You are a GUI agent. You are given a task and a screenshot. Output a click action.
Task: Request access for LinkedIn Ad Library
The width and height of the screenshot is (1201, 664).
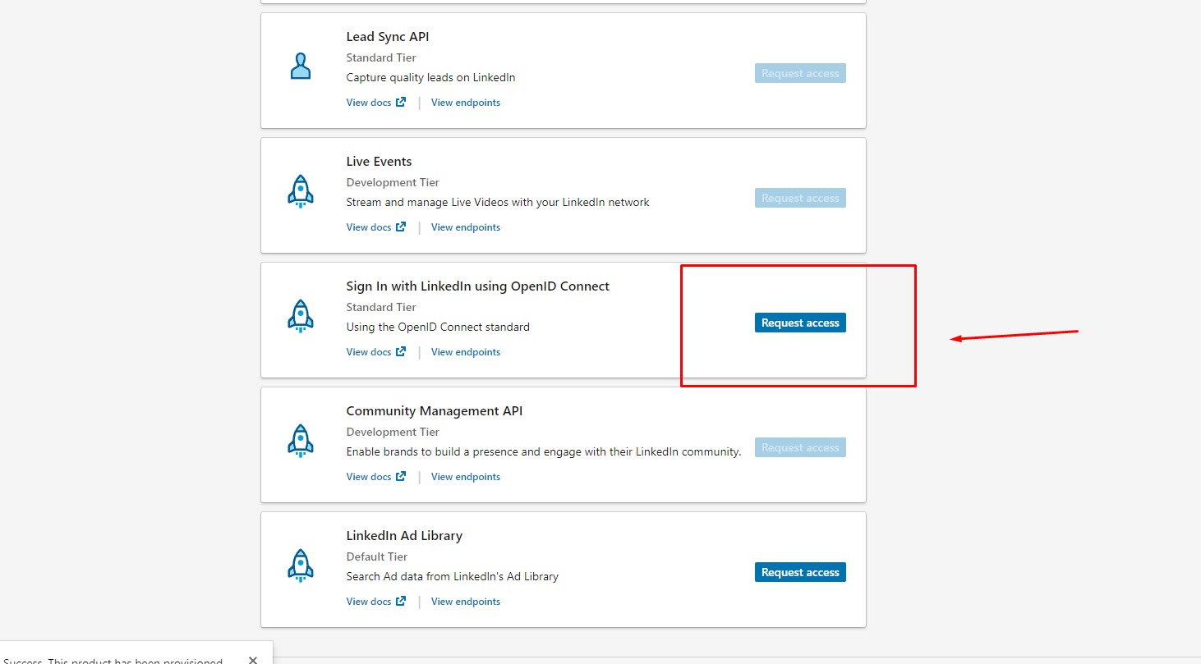coord(800,572)
